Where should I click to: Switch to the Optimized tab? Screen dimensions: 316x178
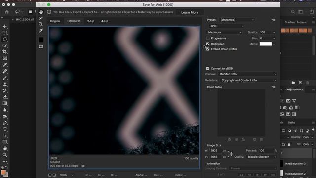click(x=74, y=21)
